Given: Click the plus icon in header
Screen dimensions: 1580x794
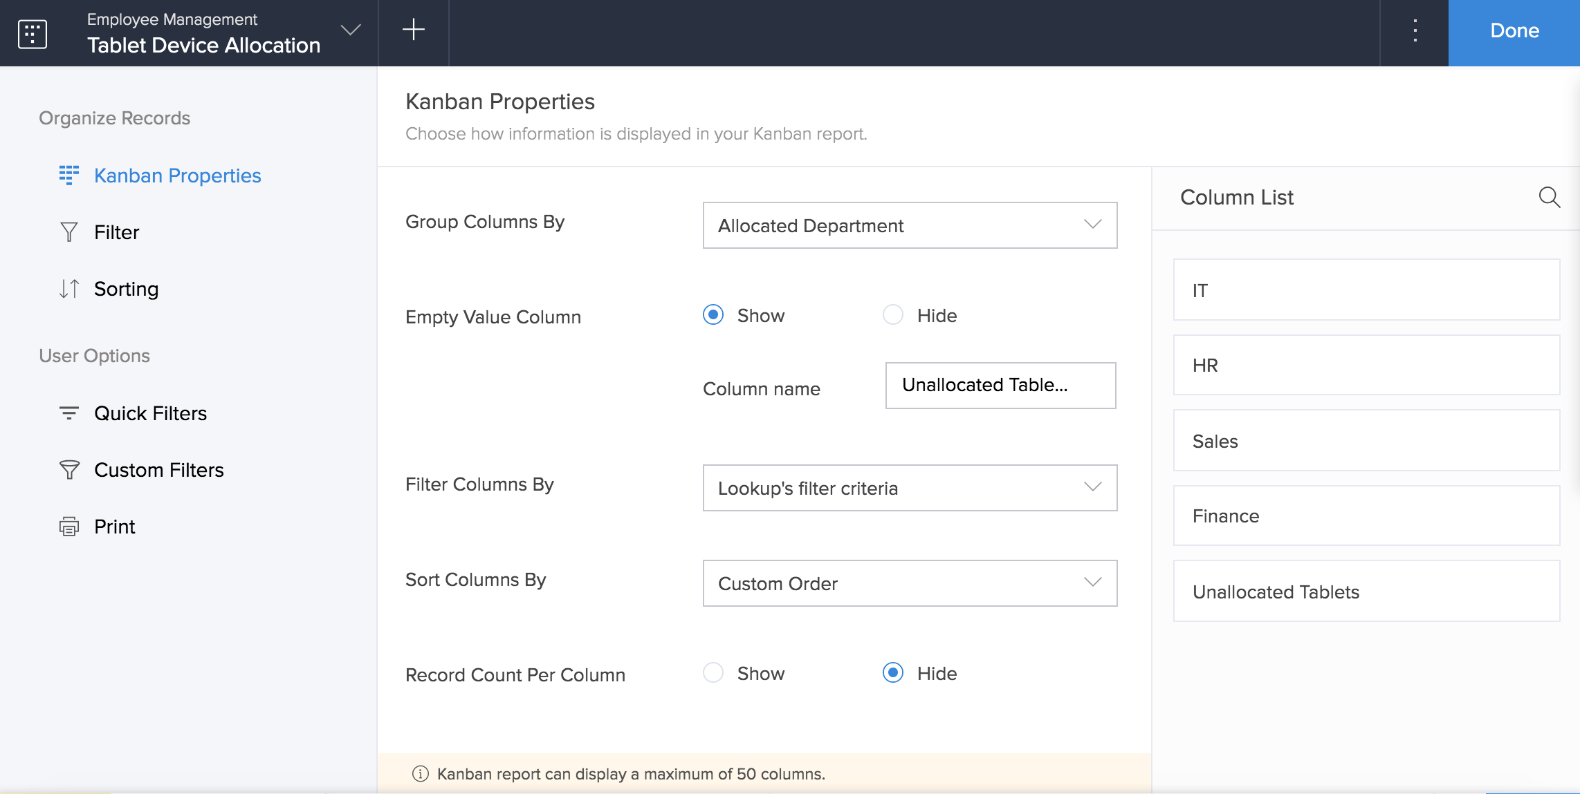Looking at the screenshot, I should coord(413,30).
